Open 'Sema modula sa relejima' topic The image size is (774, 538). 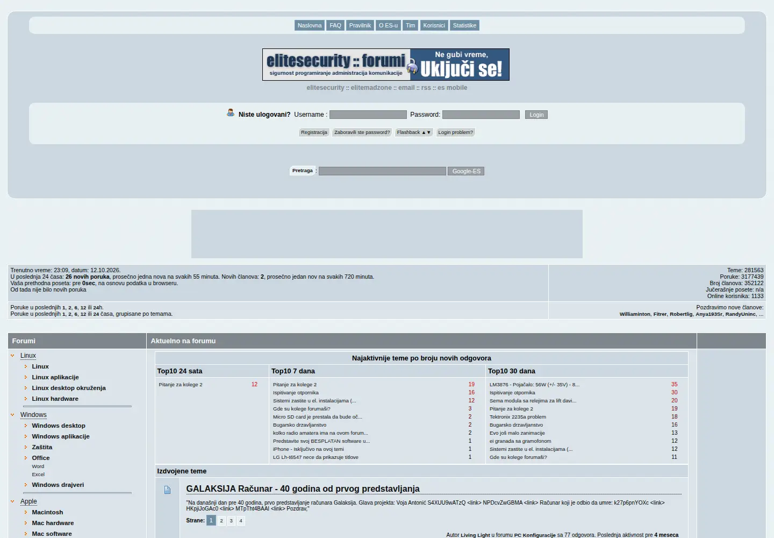point(533,401)
